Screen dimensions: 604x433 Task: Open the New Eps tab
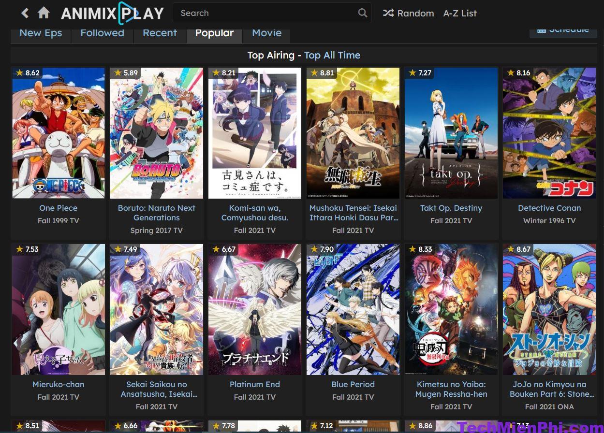41,32
